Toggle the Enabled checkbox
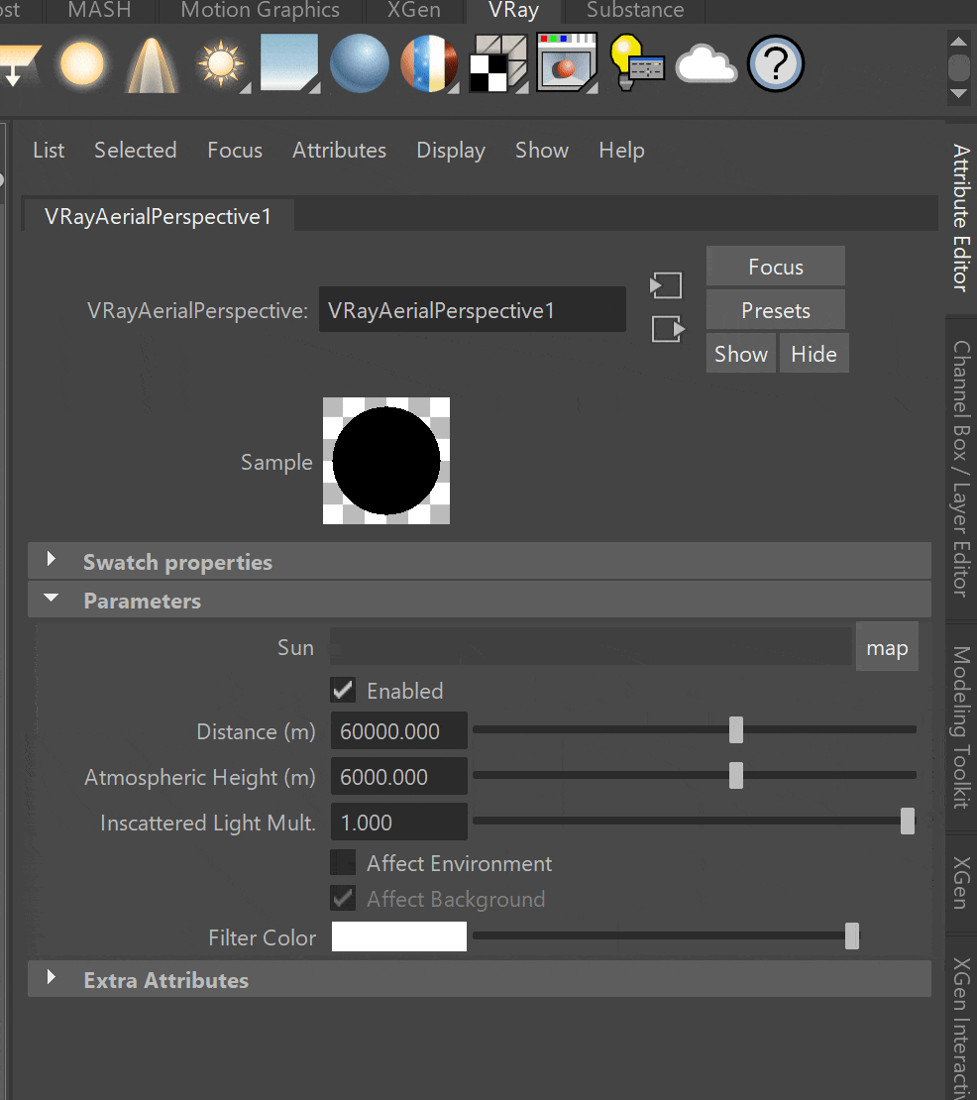Viewport: 977px width, 1100px height. pyautogui.click(x=343, y=691)
